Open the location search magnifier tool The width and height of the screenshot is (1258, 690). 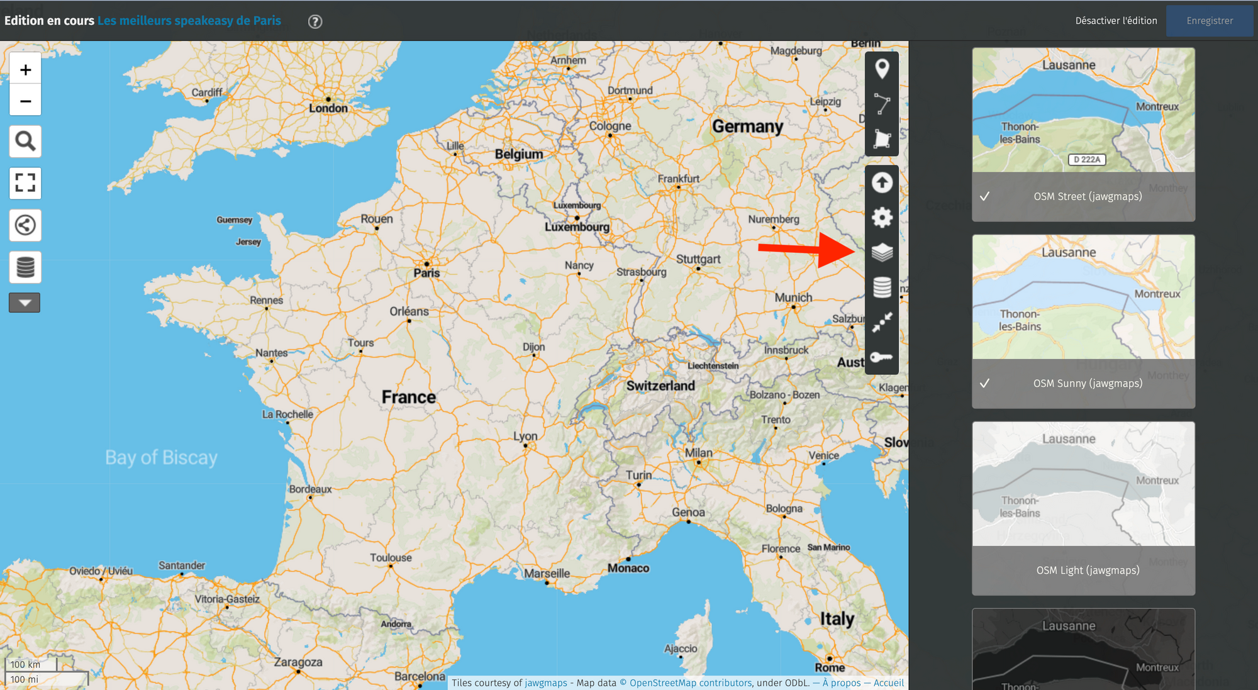(25, 142)
